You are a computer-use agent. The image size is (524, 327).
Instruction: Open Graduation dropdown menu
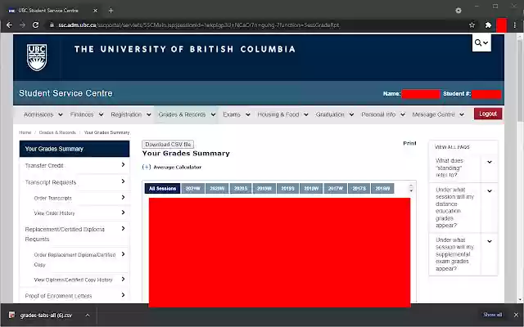coord(335,114)
